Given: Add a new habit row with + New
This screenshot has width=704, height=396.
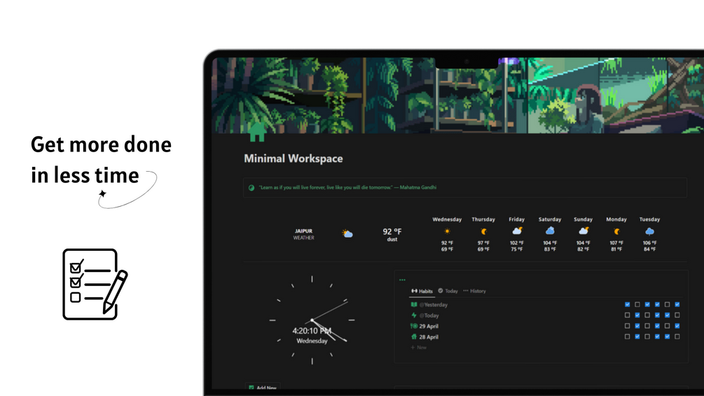Looking at the screenshot, I should tap(418, 348).
